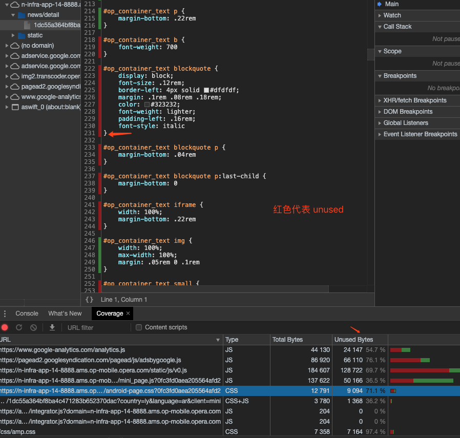Click the reload and start coverage icon
460x438 pixels.
(19, 327)
